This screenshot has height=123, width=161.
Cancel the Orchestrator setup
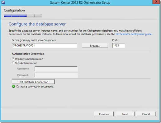coord(146,114)
